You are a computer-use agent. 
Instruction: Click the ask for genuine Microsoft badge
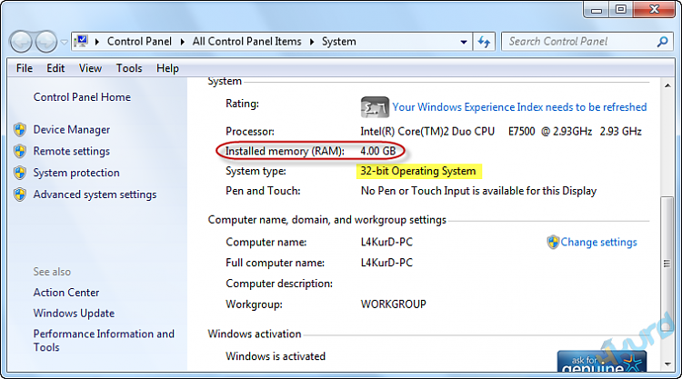[x=602, y=361]
